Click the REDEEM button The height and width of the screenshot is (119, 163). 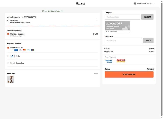[147, 17]
